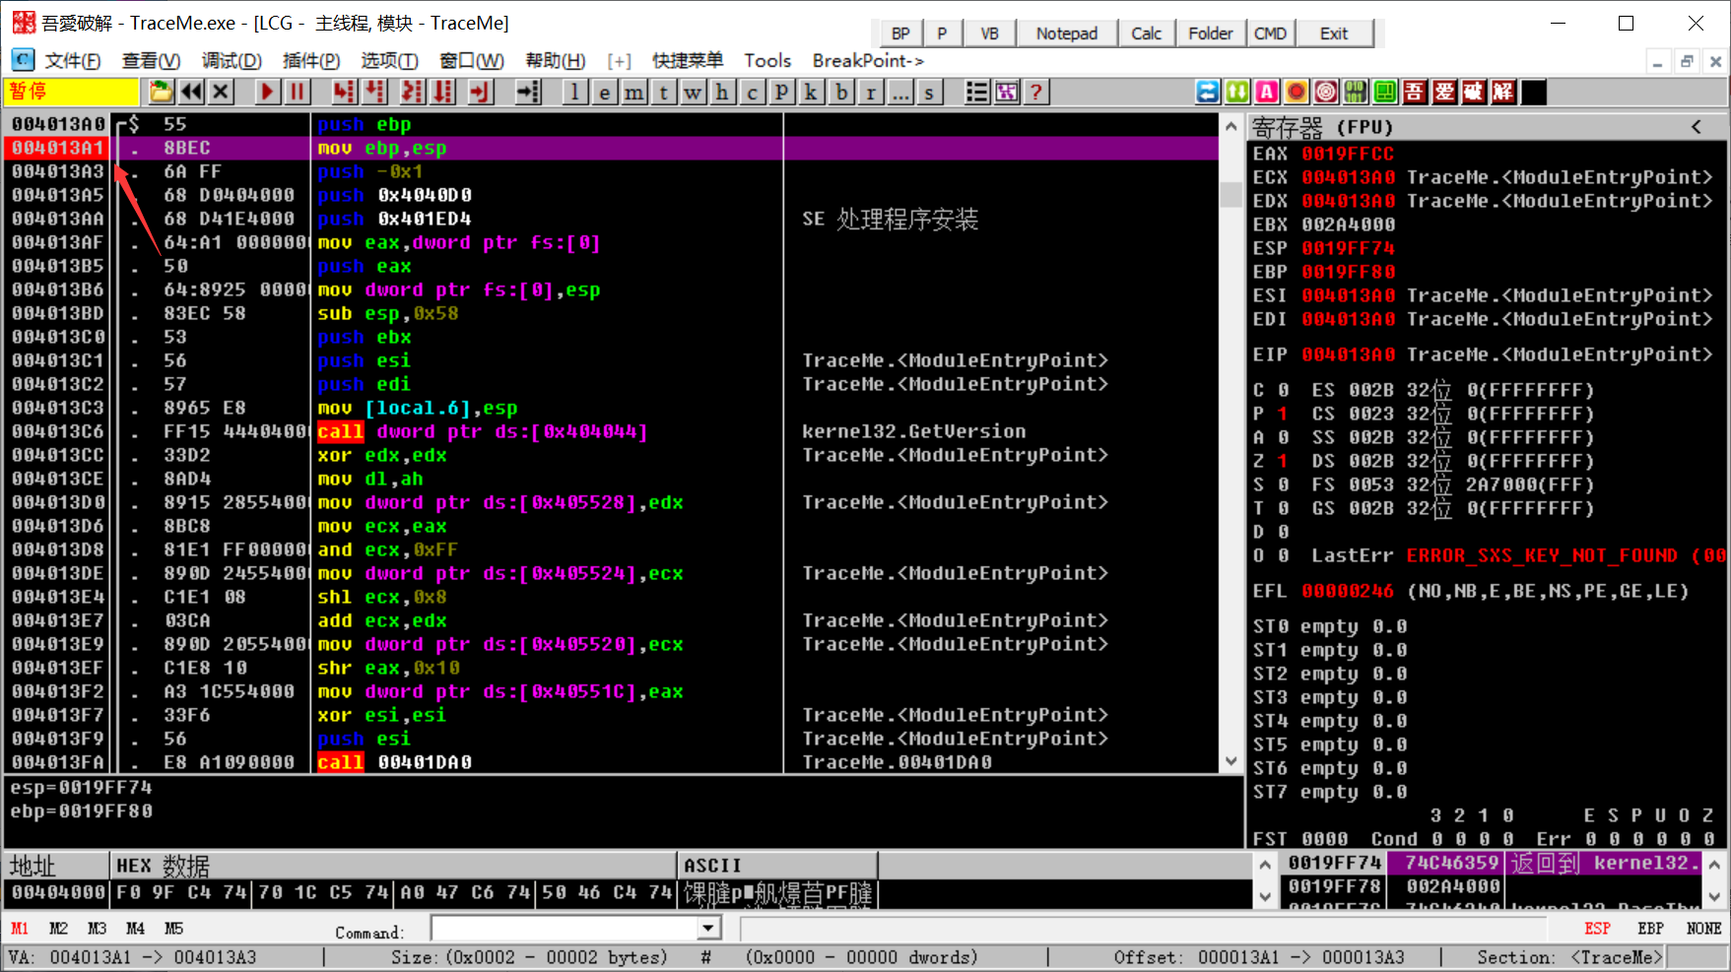
Task: Click the pink letter A plugin icon
Action: 1267,93
